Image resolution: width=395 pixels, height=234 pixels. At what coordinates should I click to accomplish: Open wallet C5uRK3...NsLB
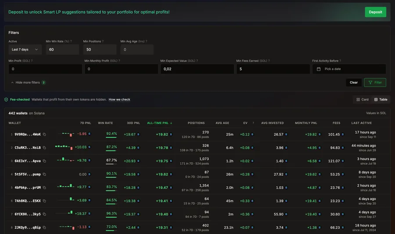[x=28, y=148]
